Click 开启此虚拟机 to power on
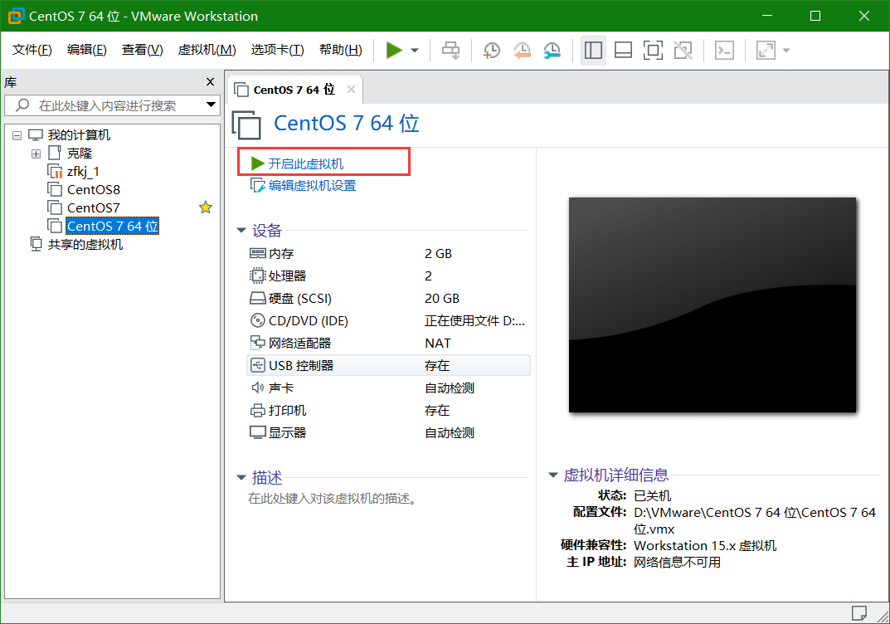The height and width of the screenshot is (624, 890). click(x=306, y=163)
